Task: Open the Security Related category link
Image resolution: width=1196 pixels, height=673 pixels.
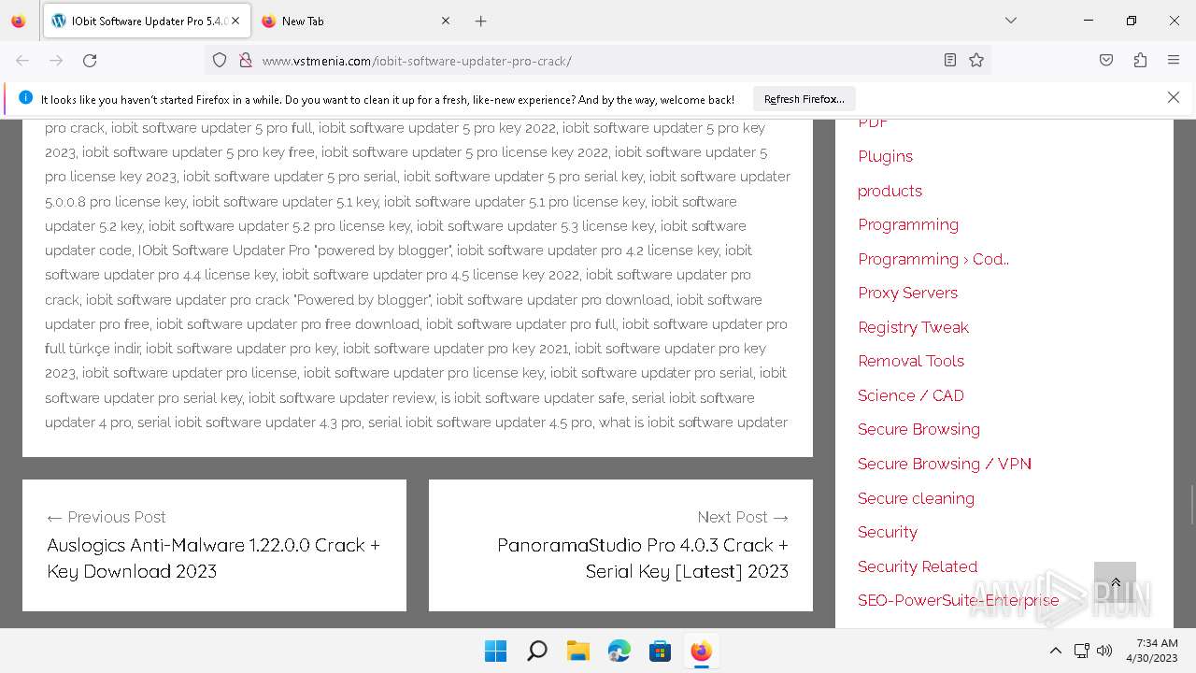Action: point(918,566)
